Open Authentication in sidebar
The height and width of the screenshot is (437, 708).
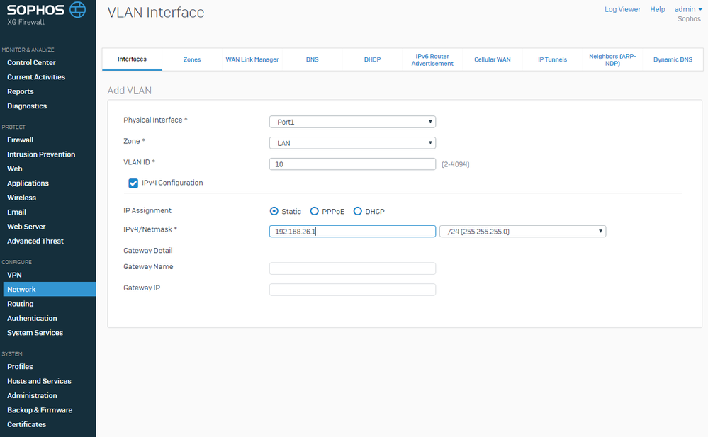[x=32, y=318]
